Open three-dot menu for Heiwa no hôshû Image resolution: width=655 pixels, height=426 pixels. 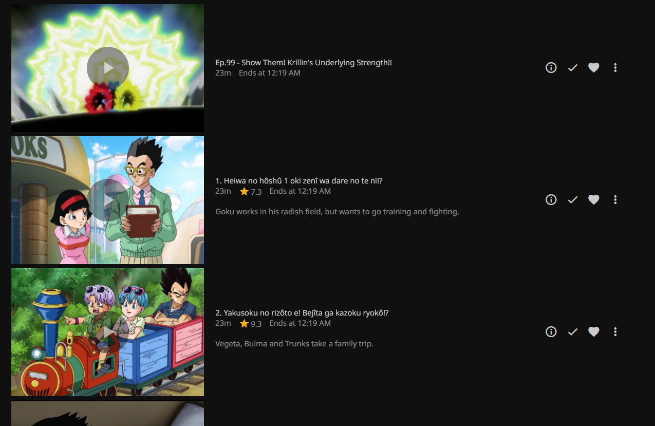point(615,199)
